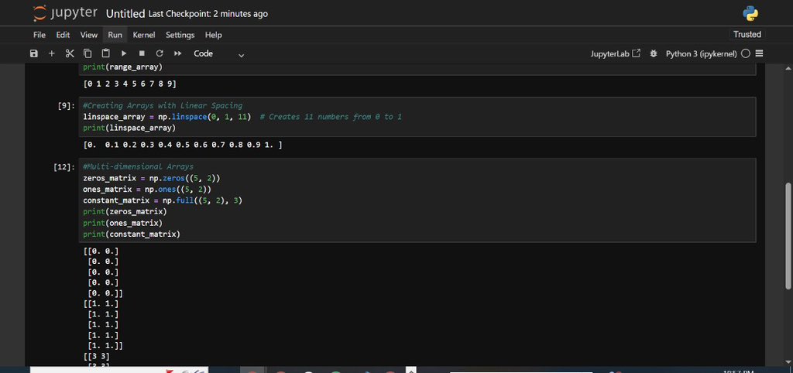Click the constant_matrix = np.full line

163,200
